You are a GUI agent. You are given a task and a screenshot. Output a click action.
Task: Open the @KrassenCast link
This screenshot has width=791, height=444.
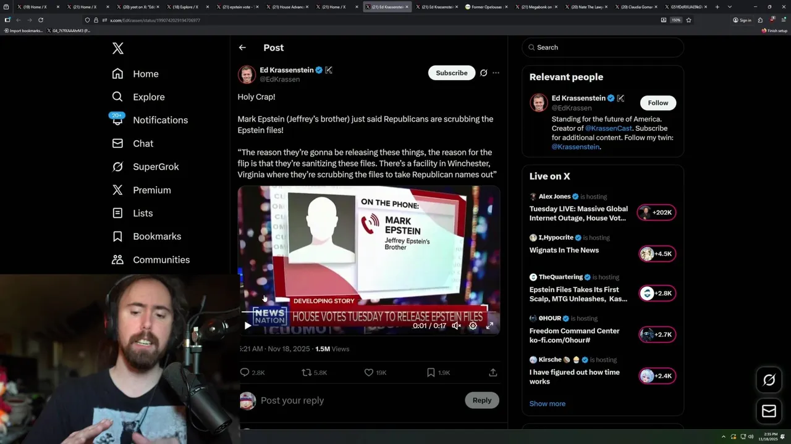point(609,128)
